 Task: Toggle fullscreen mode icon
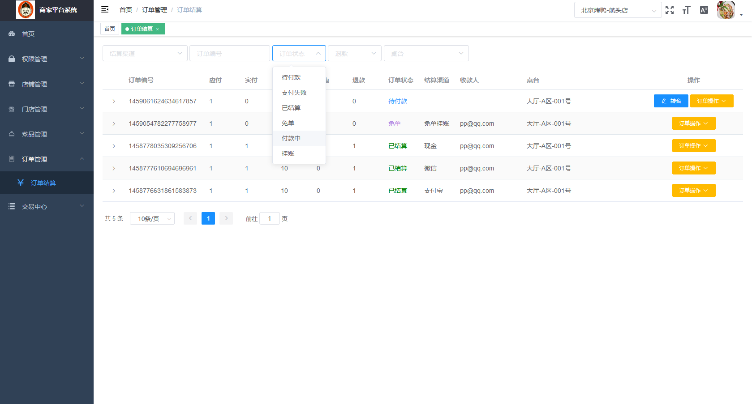click(670, 10)
